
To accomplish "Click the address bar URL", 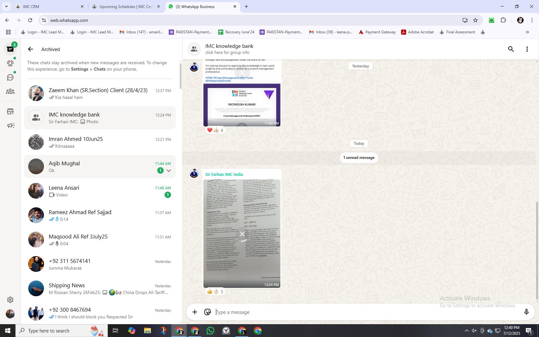I will (69, 20).
